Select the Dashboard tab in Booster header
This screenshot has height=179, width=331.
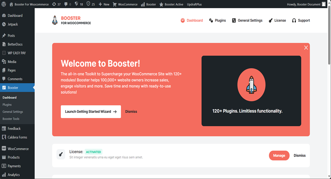click(192, 20)
